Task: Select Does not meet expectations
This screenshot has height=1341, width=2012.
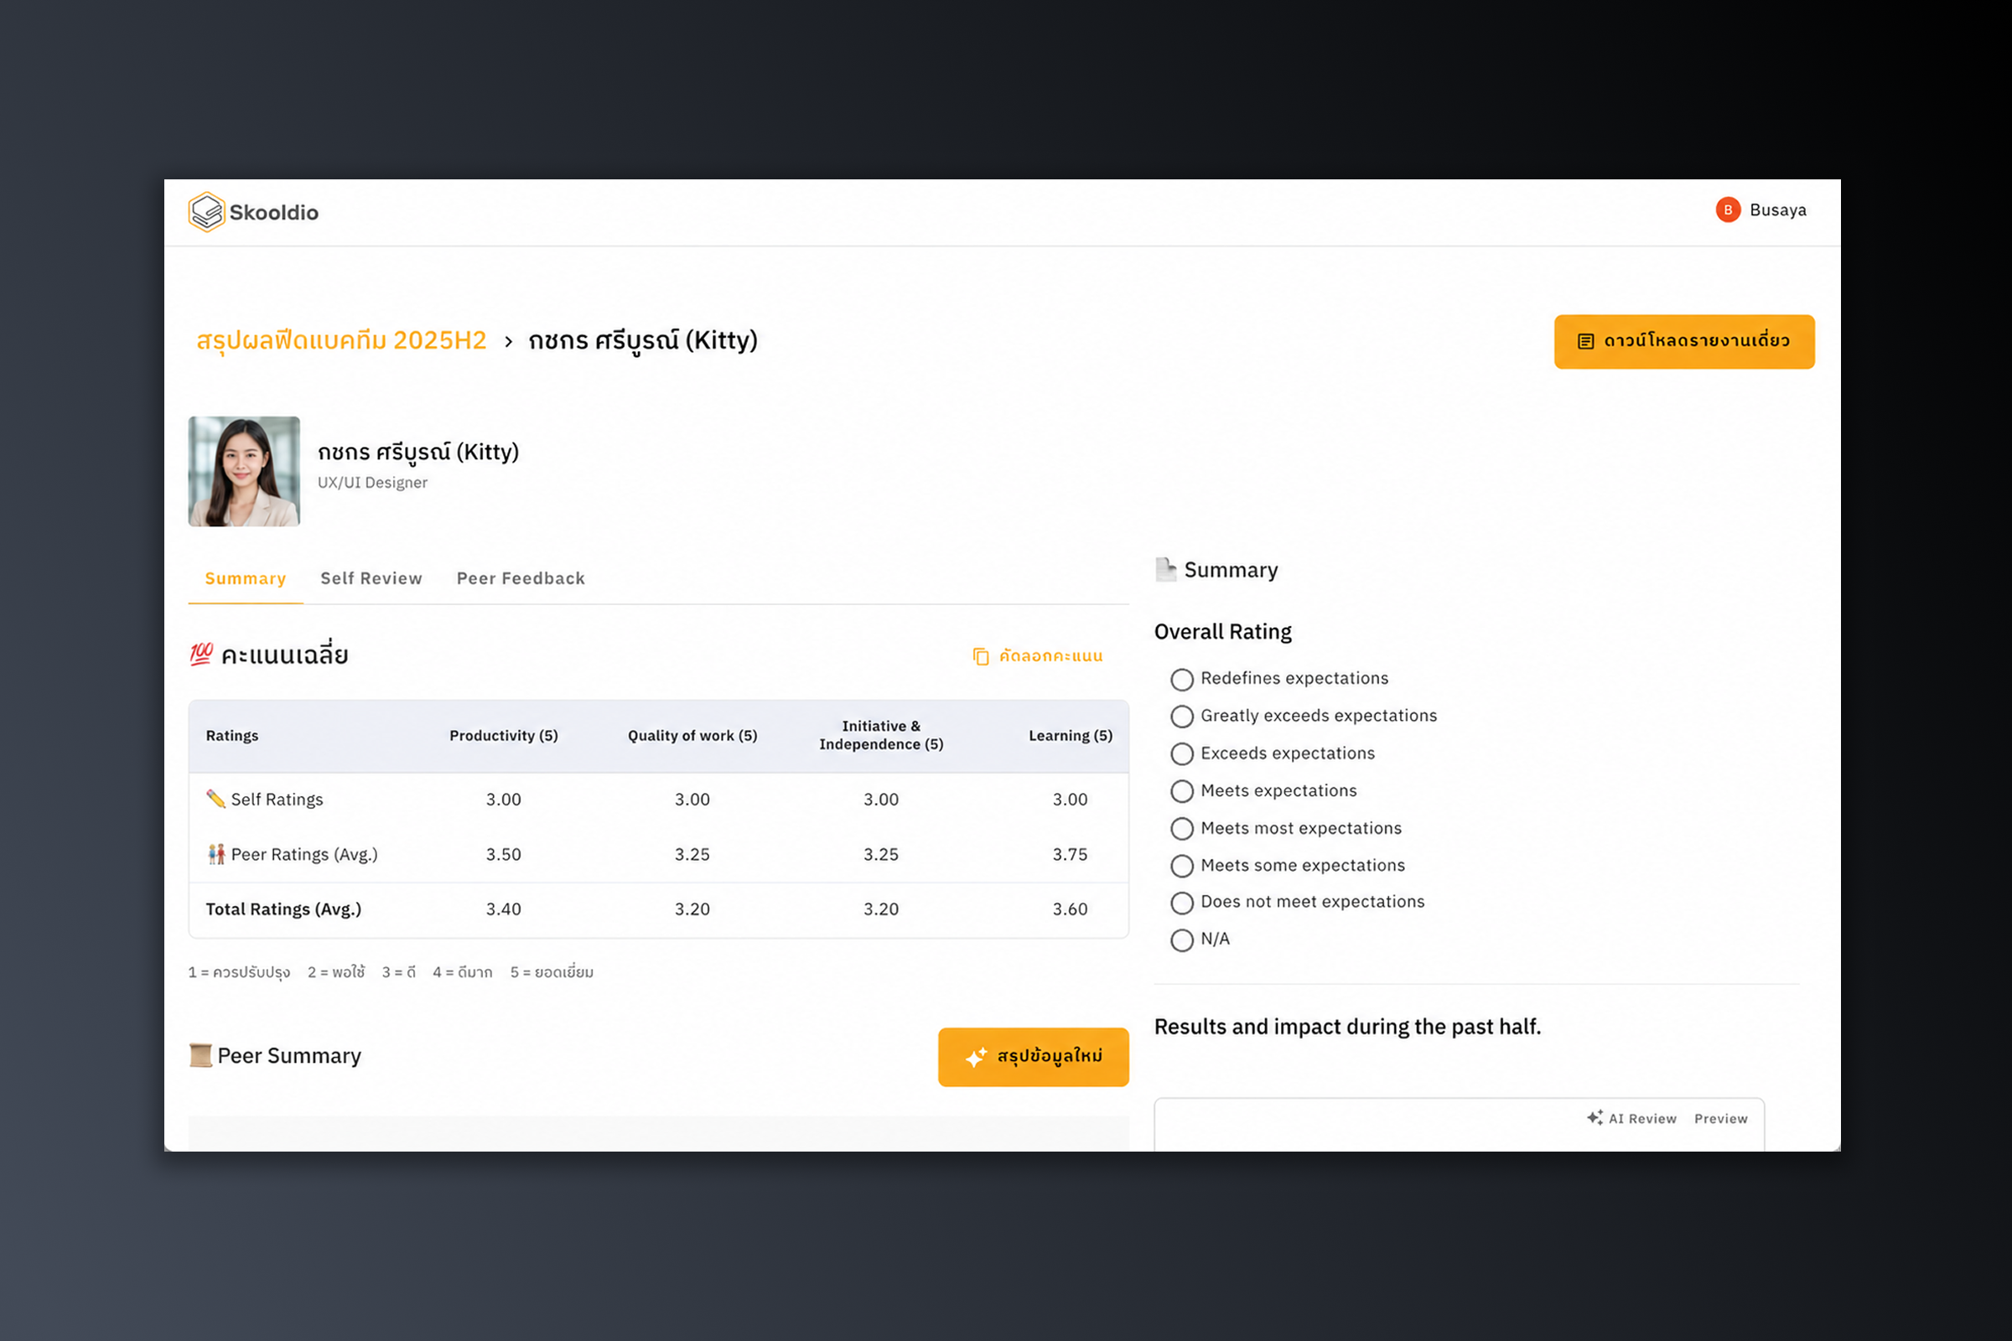Action: 1181,903
